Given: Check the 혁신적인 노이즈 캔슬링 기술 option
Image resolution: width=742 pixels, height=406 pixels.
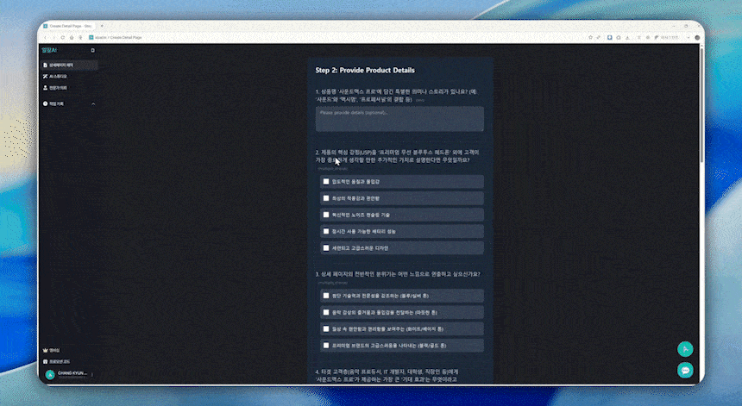Looking at the screenshot, I should pos(326,215).
